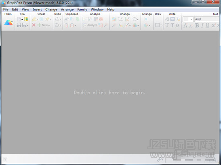Viewport: 221px width, 165px height.
Task: Toggle Italic text formatting
Action: 202,25
